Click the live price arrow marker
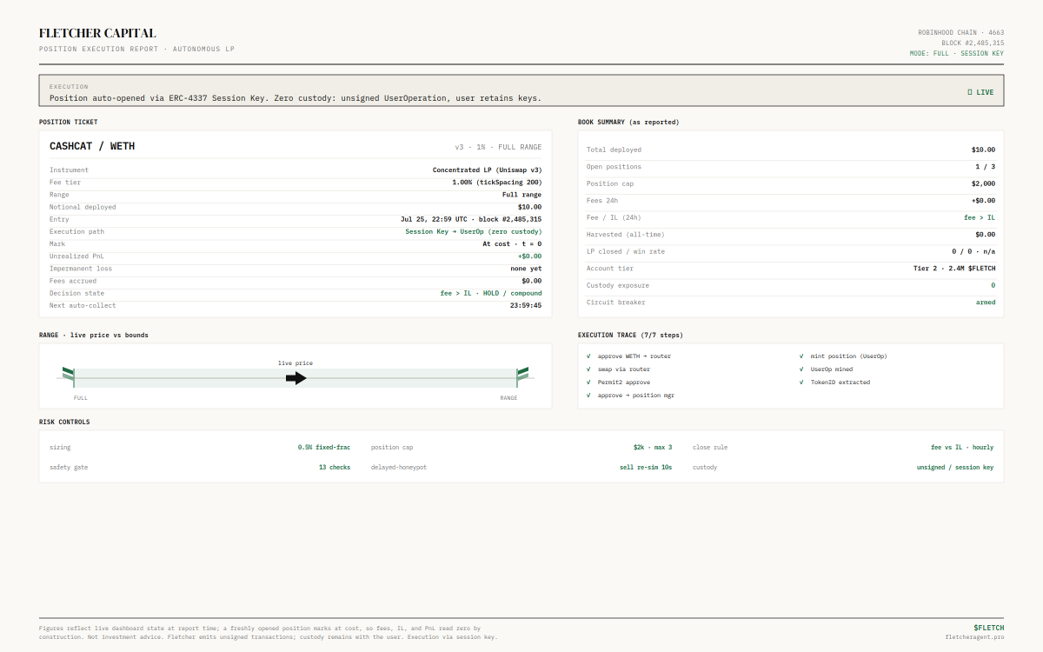 [296, 378]
